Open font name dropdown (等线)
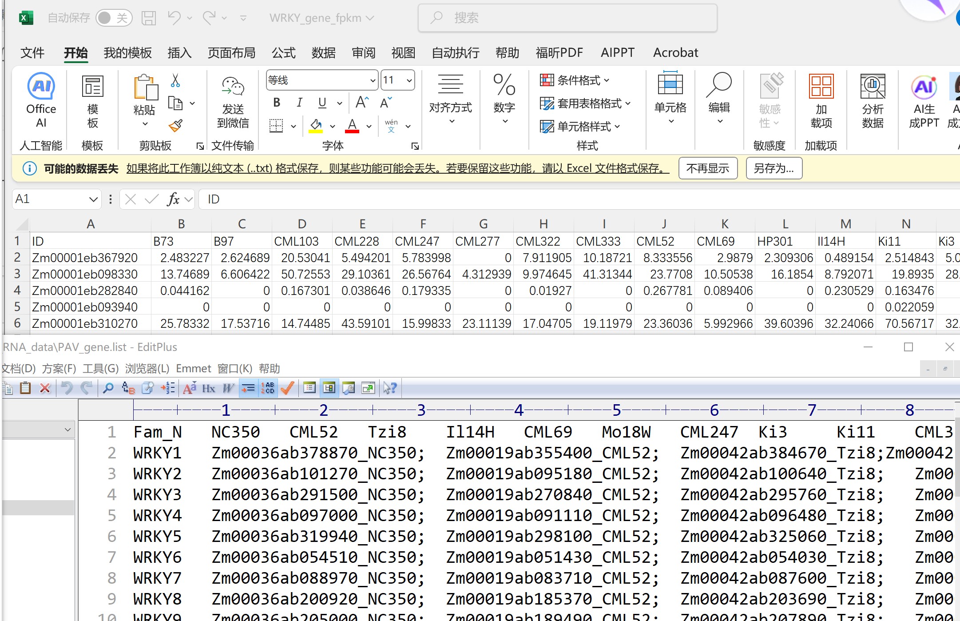 pyautogui.click(x=373, y=80)
